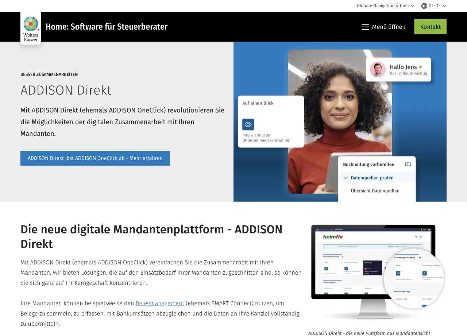Select Übersicht Datenquellen entry
The image size is (467, 336).
click(x=375, y=191)
